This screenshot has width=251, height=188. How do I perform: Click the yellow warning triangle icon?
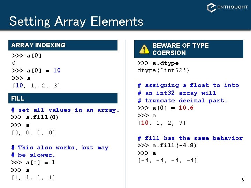[x=144, y=49]
